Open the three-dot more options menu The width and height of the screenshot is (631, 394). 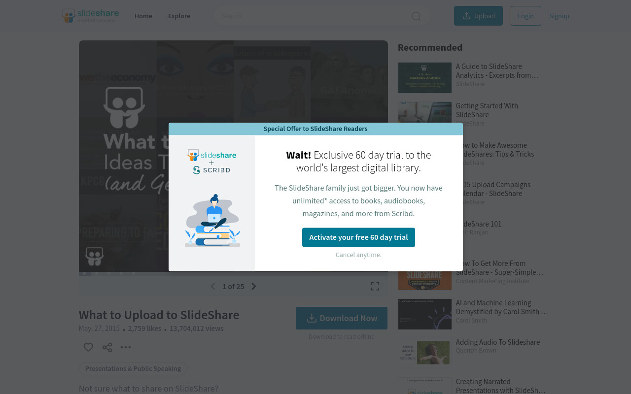[126, 347]
